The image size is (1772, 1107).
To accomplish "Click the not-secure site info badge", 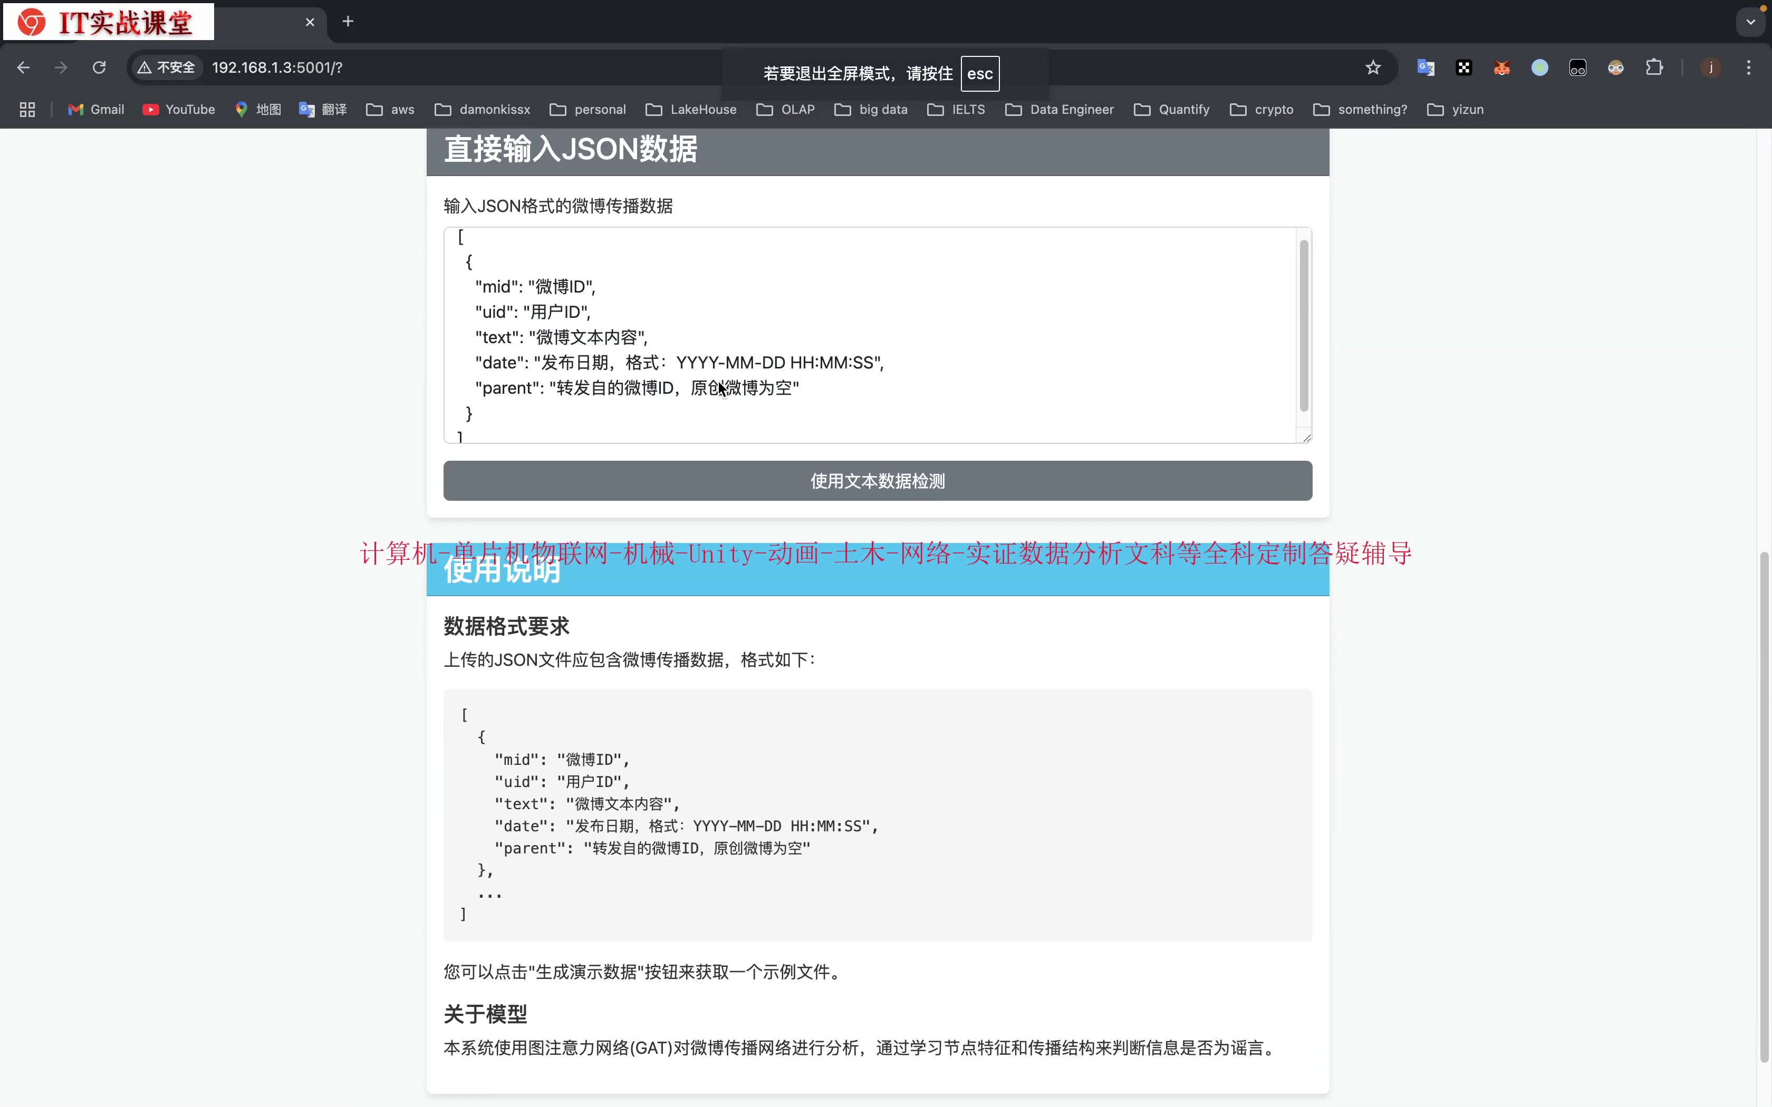I will (167, 67).
